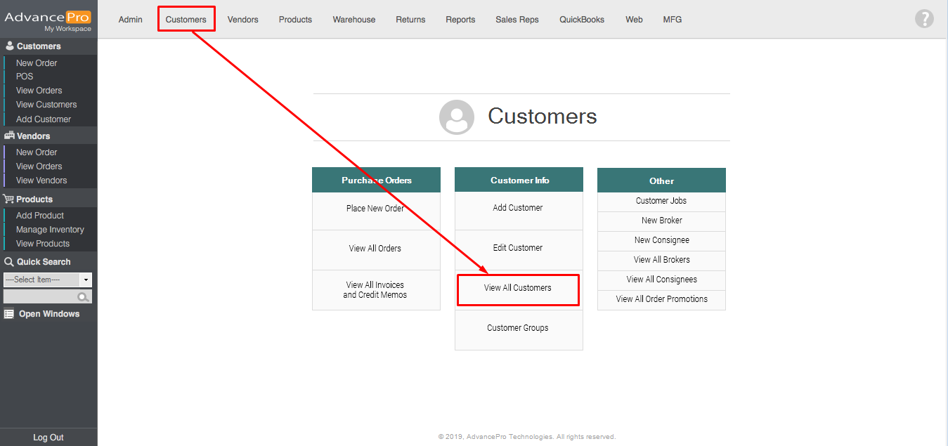Click View All Order Promotions
The image size is (948, 446).
(x=661, y=299)
